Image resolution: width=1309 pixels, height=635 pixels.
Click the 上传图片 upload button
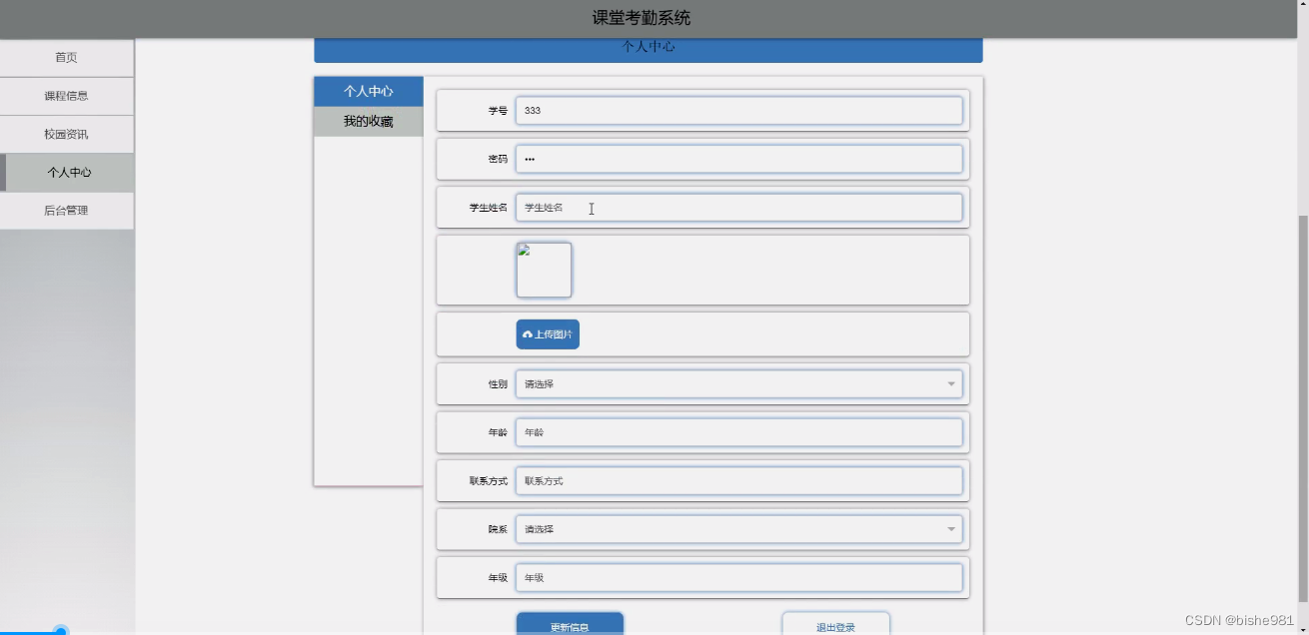548,334
